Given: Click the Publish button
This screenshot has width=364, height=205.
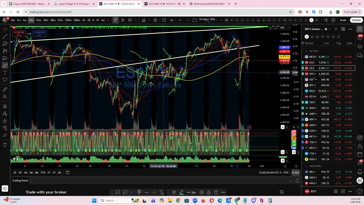Looking at the screenshot, I should coord(356,20).
